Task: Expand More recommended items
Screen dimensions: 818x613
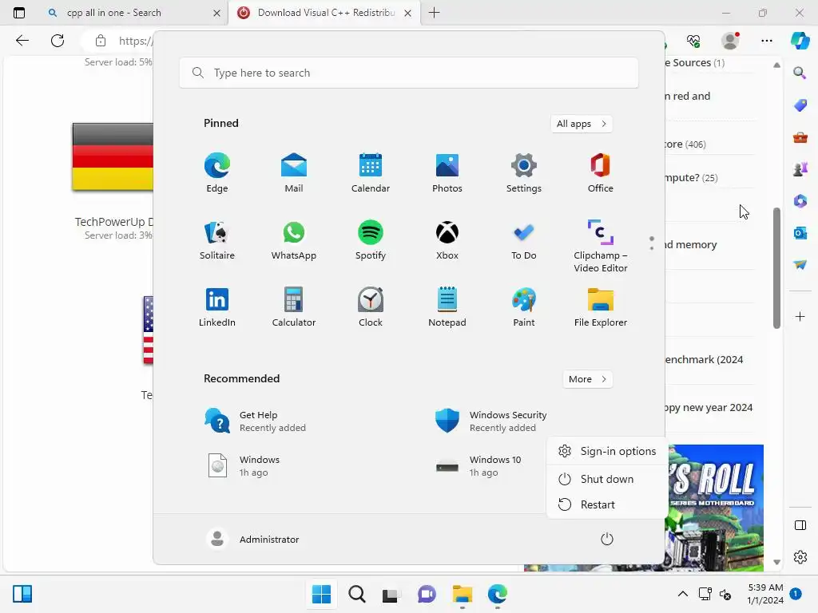Action: pos(587,379)
